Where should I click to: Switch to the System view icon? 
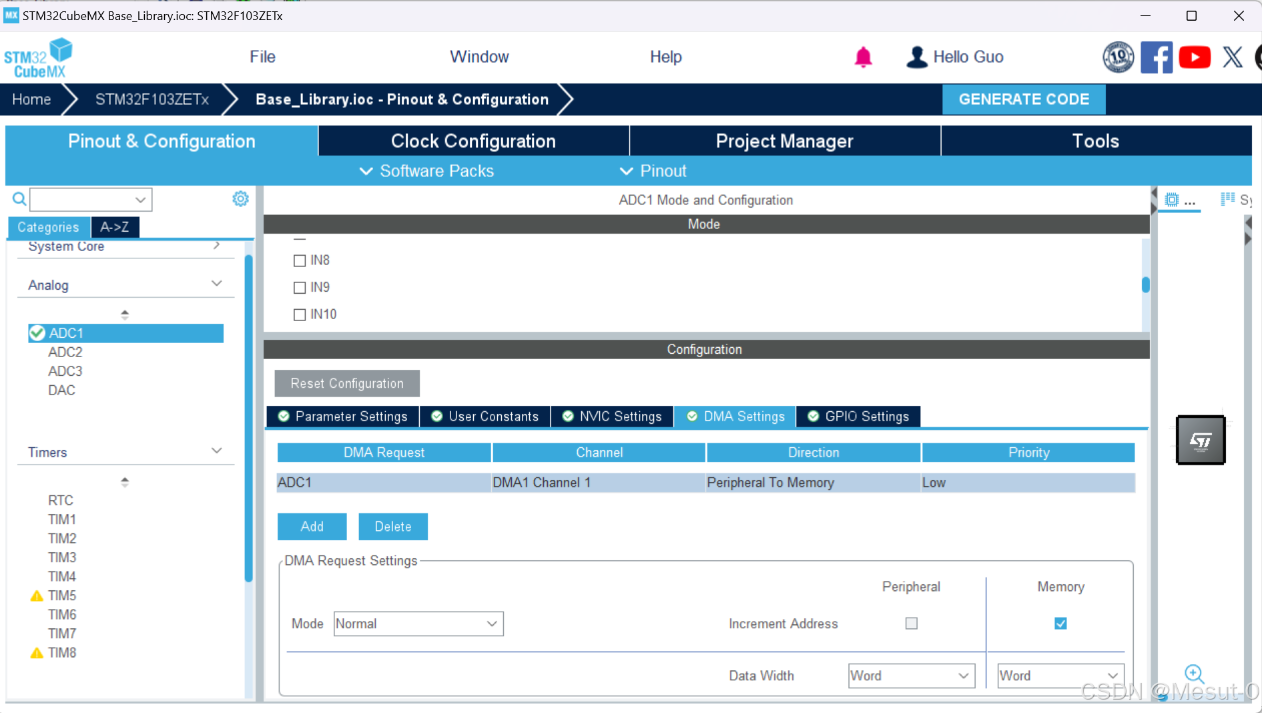(x=1228, y=199)
